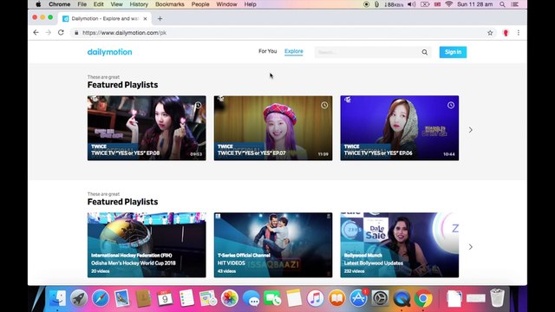555x312 pixels.
Task: Add EP.08 video to watch later
Action: click(198, 105)
